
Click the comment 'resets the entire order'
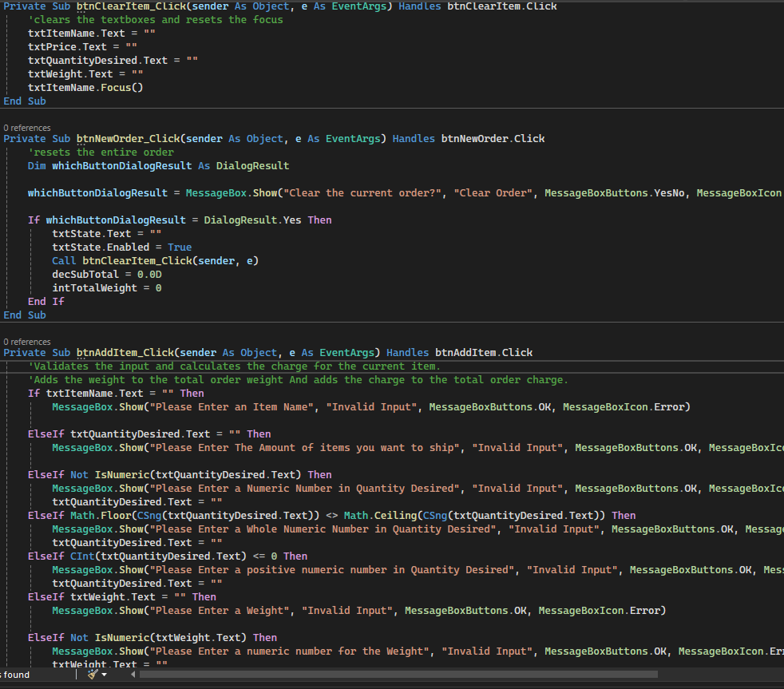[101, 152]
